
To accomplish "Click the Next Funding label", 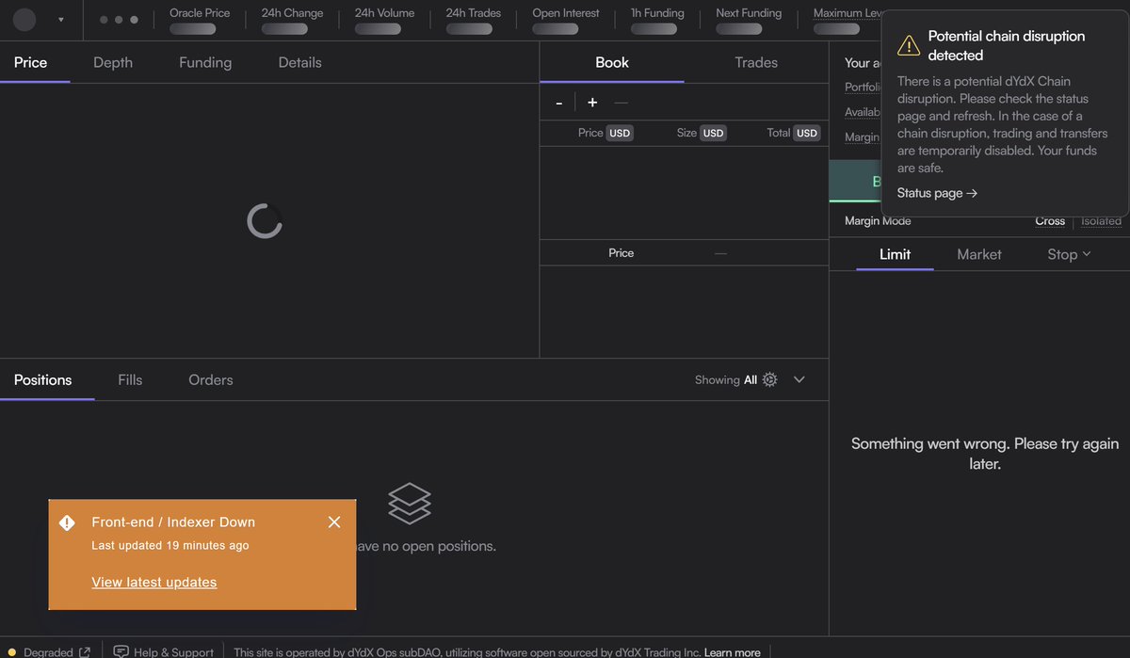I will 749,13.
